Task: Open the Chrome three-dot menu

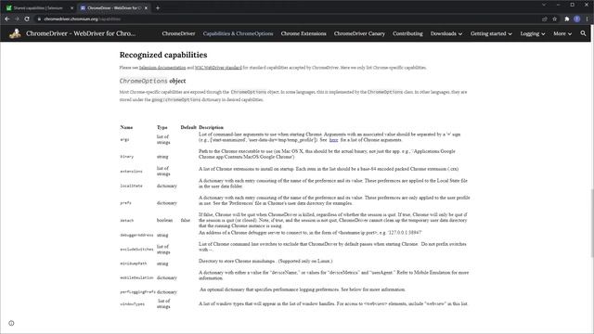Action: pos(588,19)
